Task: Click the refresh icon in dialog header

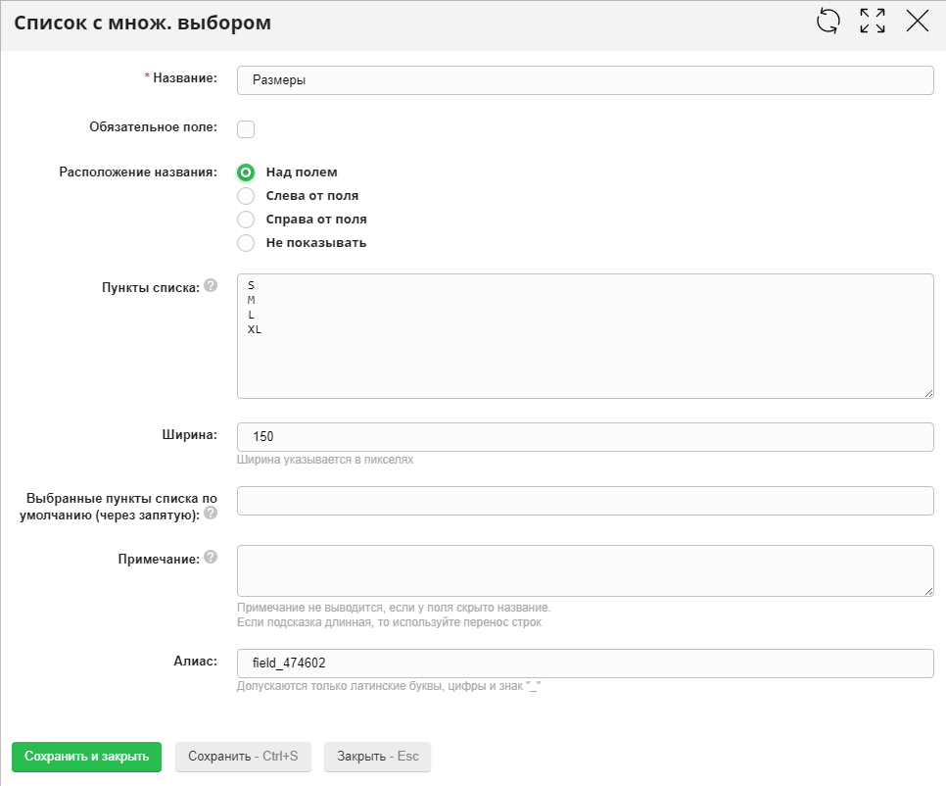Action: [x=828, y=22]
